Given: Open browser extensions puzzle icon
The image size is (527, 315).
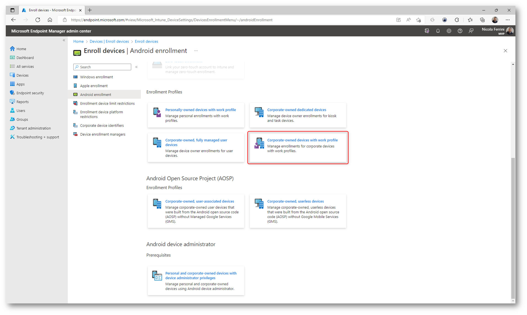Looking at the screenshot, I should pyautogui.click(x=457, y=20).
